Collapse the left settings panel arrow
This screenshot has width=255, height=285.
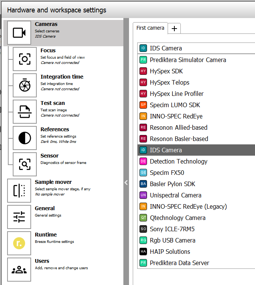point(126,182)
